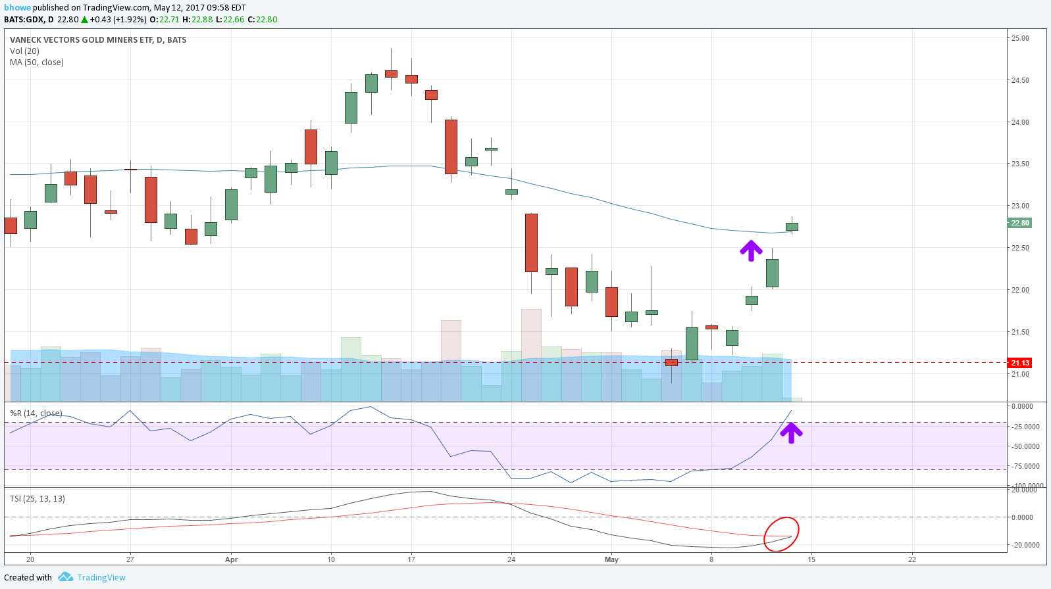Click the 8 date label on the time axis

click(x=711, y=559)
